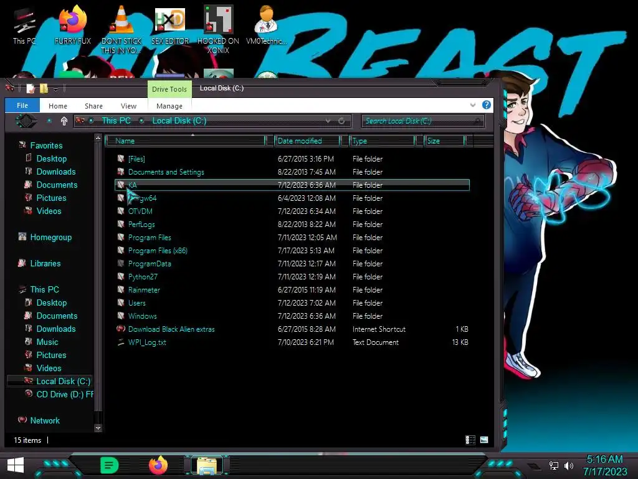
Task: Open the This PC desktop icon
Action: click(x=24, y=24)
